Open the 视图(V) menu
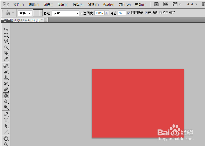 pos(109,5)
